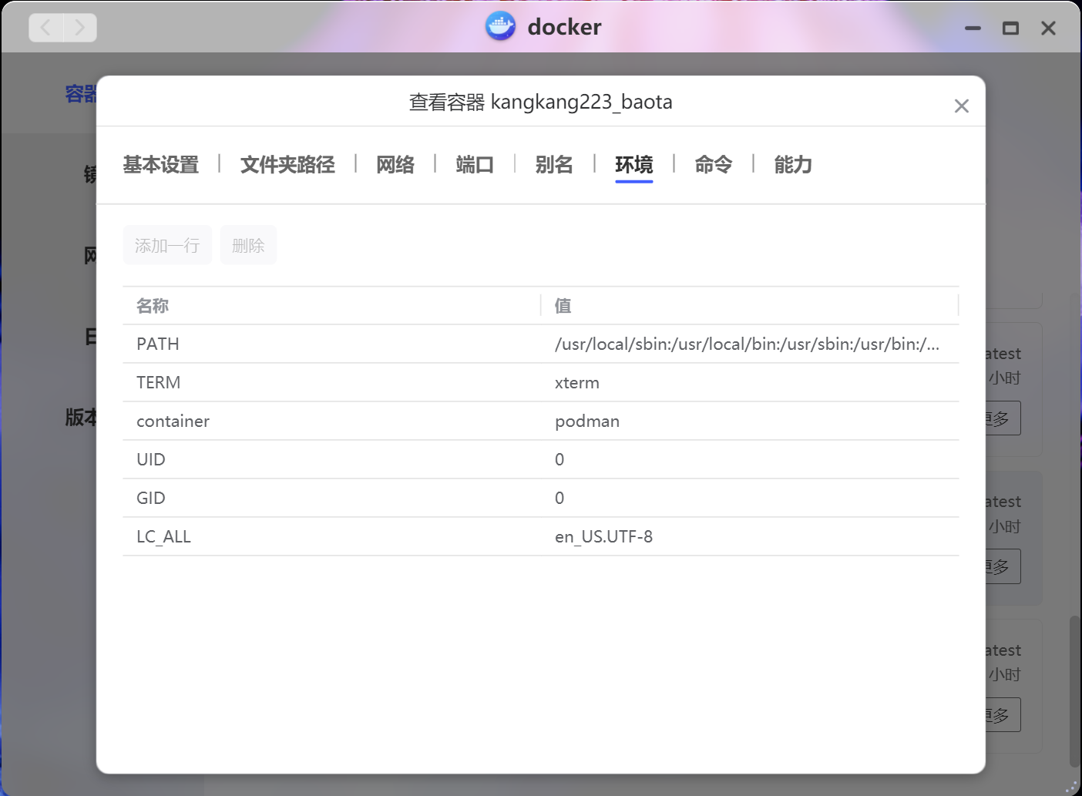Open the 基本设置 tab
The height and width of the screenshot is (796, 1082).
click(x=161, y=165)
